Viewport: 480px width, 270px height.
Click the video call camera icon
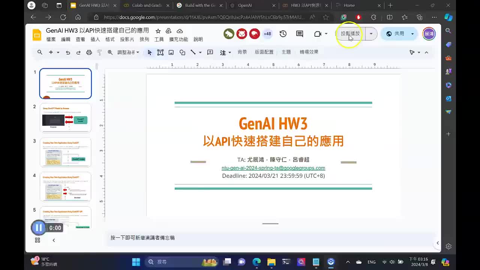tap(318, 34)
